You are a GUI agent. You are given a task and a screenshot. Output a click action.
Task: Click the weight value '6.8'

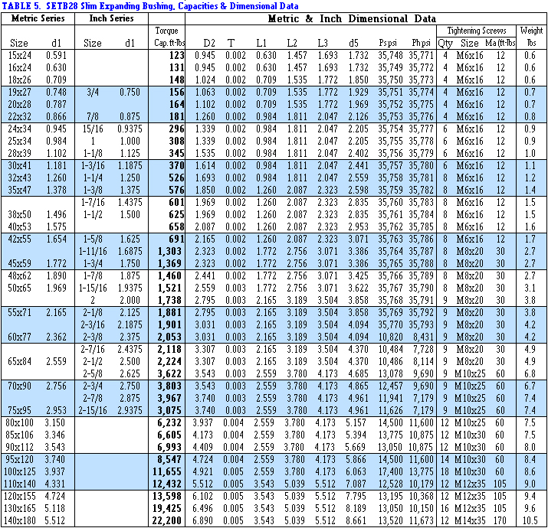(x=530, y=373)
